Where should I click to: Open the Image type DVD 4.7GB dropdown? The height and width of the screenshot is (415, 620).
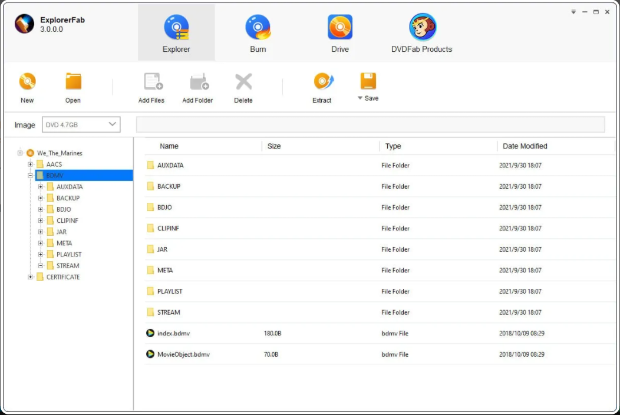click(81, 124)
